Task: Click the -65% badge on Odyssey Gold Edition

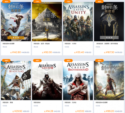Action: 6,2
